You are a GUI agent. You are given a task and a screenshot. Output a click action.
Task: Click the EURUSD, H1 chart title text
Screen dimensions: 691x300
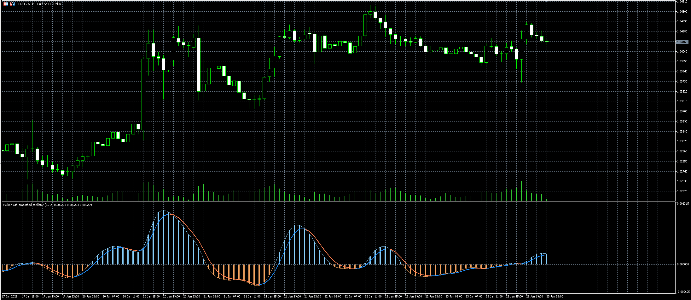pyautogui.click(x=39, y=4)
